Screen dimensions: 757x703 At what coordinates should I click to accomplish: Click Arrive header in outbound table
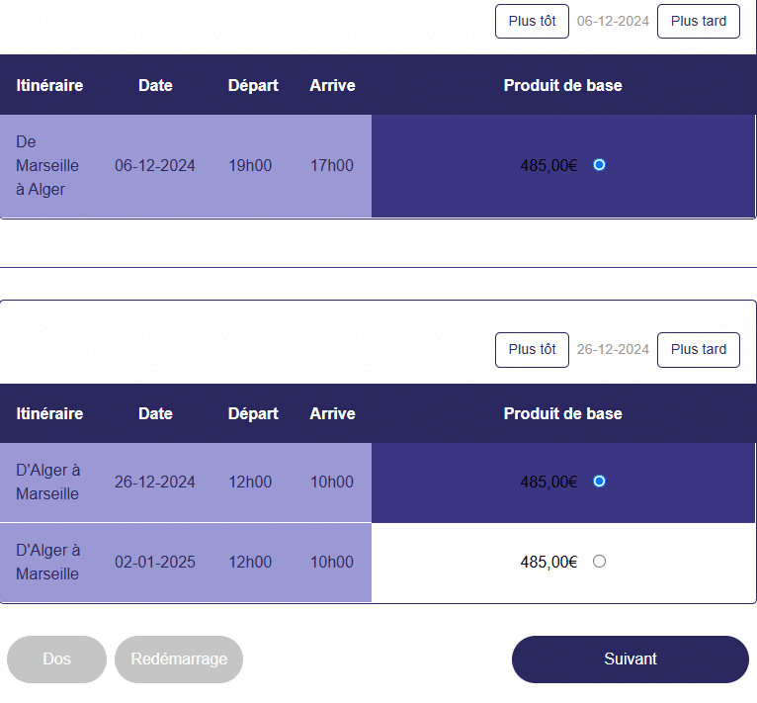pyautogui.click(x=333, y=85)
